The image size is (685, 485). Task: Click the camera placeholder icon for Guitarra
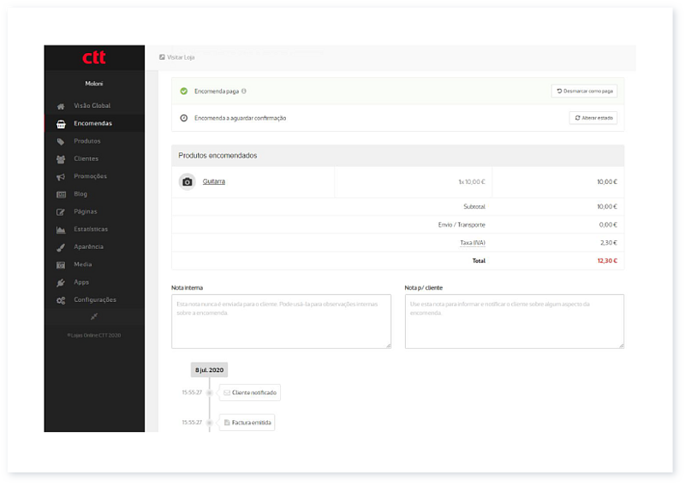(x=188, y=182)
